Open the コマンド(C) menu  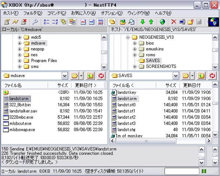(x=57, y=13)
